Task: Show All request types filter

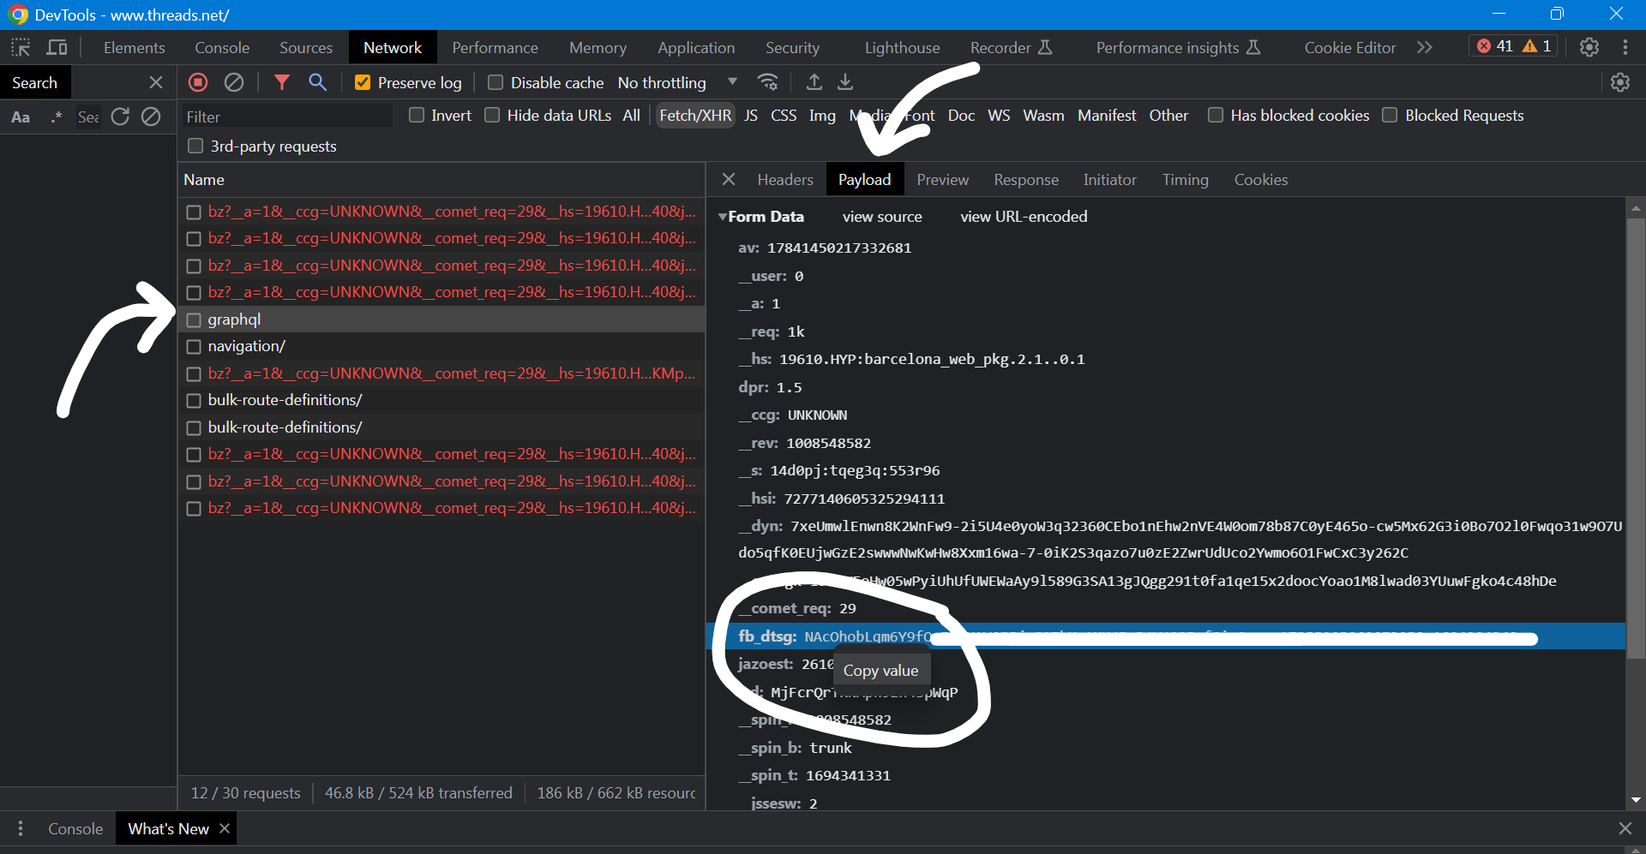Action: [x=632, y=115]
